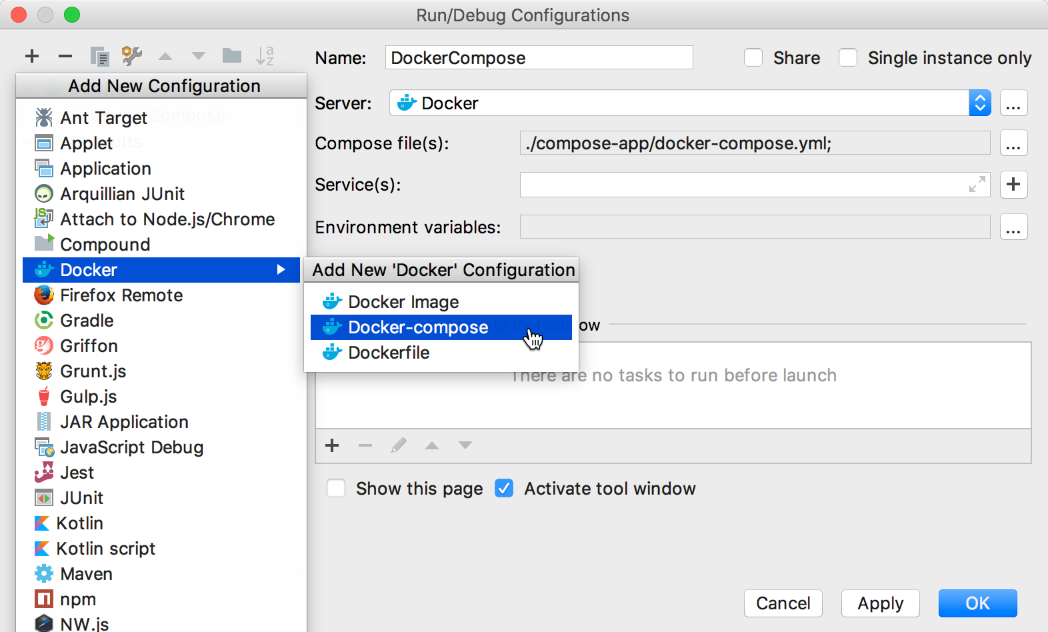Choose the npm icon
This screenshot has width=1048, height=632.
pyautogui.click(x=43, y=599)
